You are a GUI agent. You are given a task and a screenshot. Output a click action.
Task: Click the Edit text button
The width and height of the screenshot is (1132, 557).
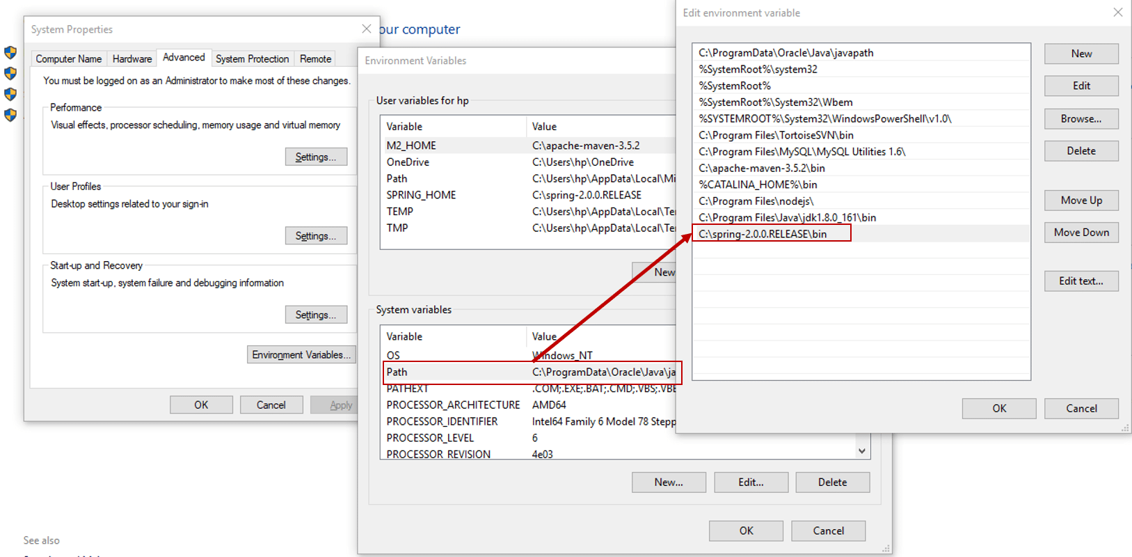click(1081, 281)
